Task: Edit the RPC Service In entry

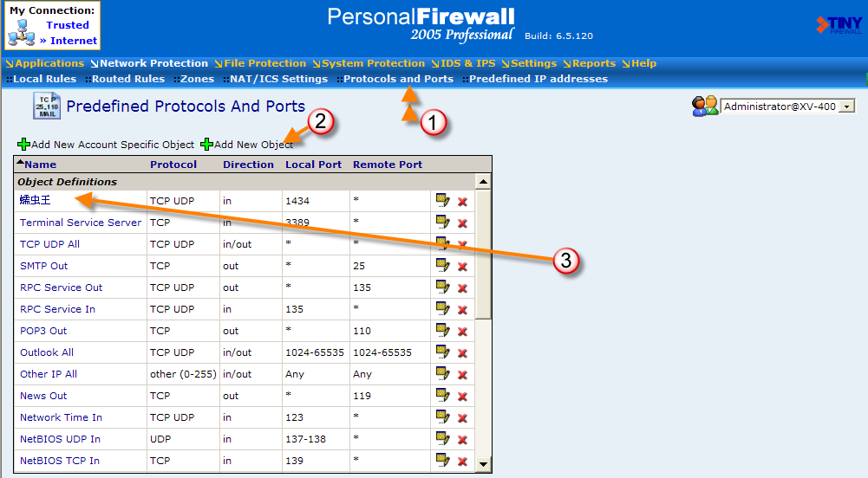Action: tap(442, 307)
